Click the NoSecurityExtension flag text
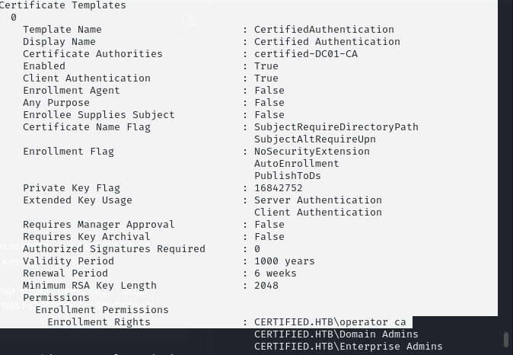This screenshot has height=355, width=513. (x=311, y=152)
